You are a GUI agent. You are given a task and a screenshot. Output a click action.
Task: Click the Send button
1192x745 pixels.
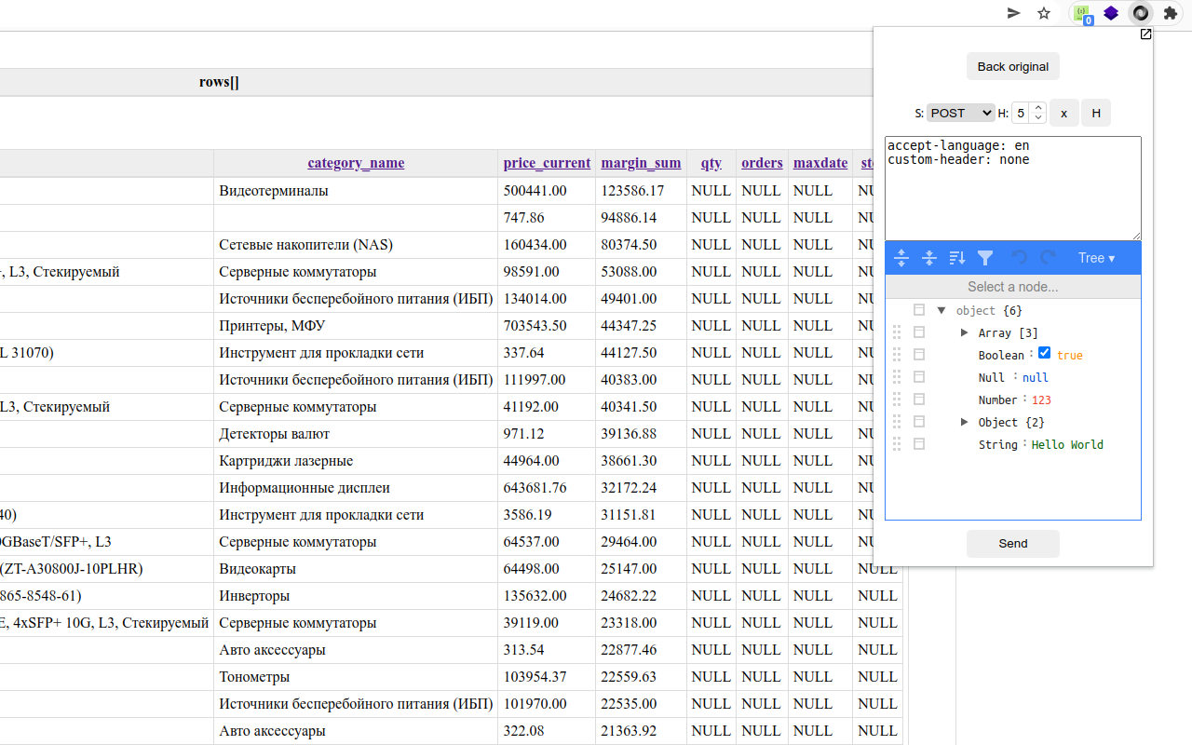pos(1013,544)
